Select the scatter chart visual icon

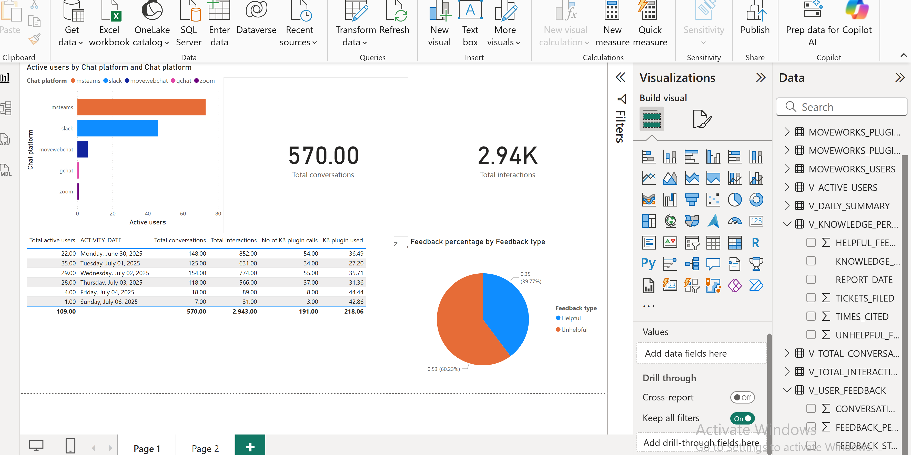tap(713, 200)
